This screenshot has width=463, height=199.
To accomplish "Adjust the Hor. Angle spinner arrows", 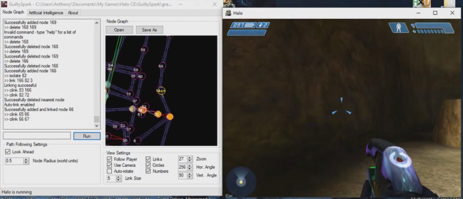I will click(189, 167).
